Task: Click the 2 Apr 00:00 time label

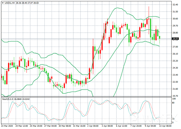Action: pyautogui.click(x=93, y=126)
